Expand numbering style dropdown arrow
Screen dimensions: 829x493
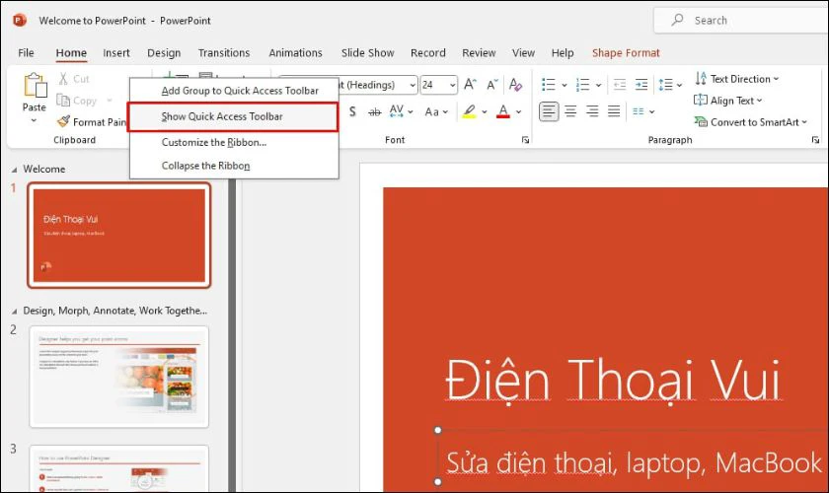(x=598, y=85)
